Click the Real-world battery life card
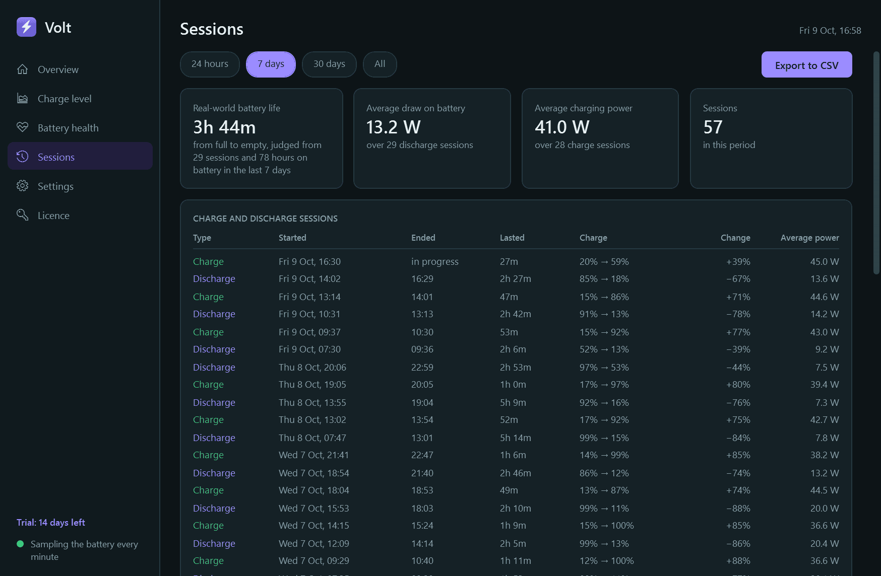 [x=262, y=138]
